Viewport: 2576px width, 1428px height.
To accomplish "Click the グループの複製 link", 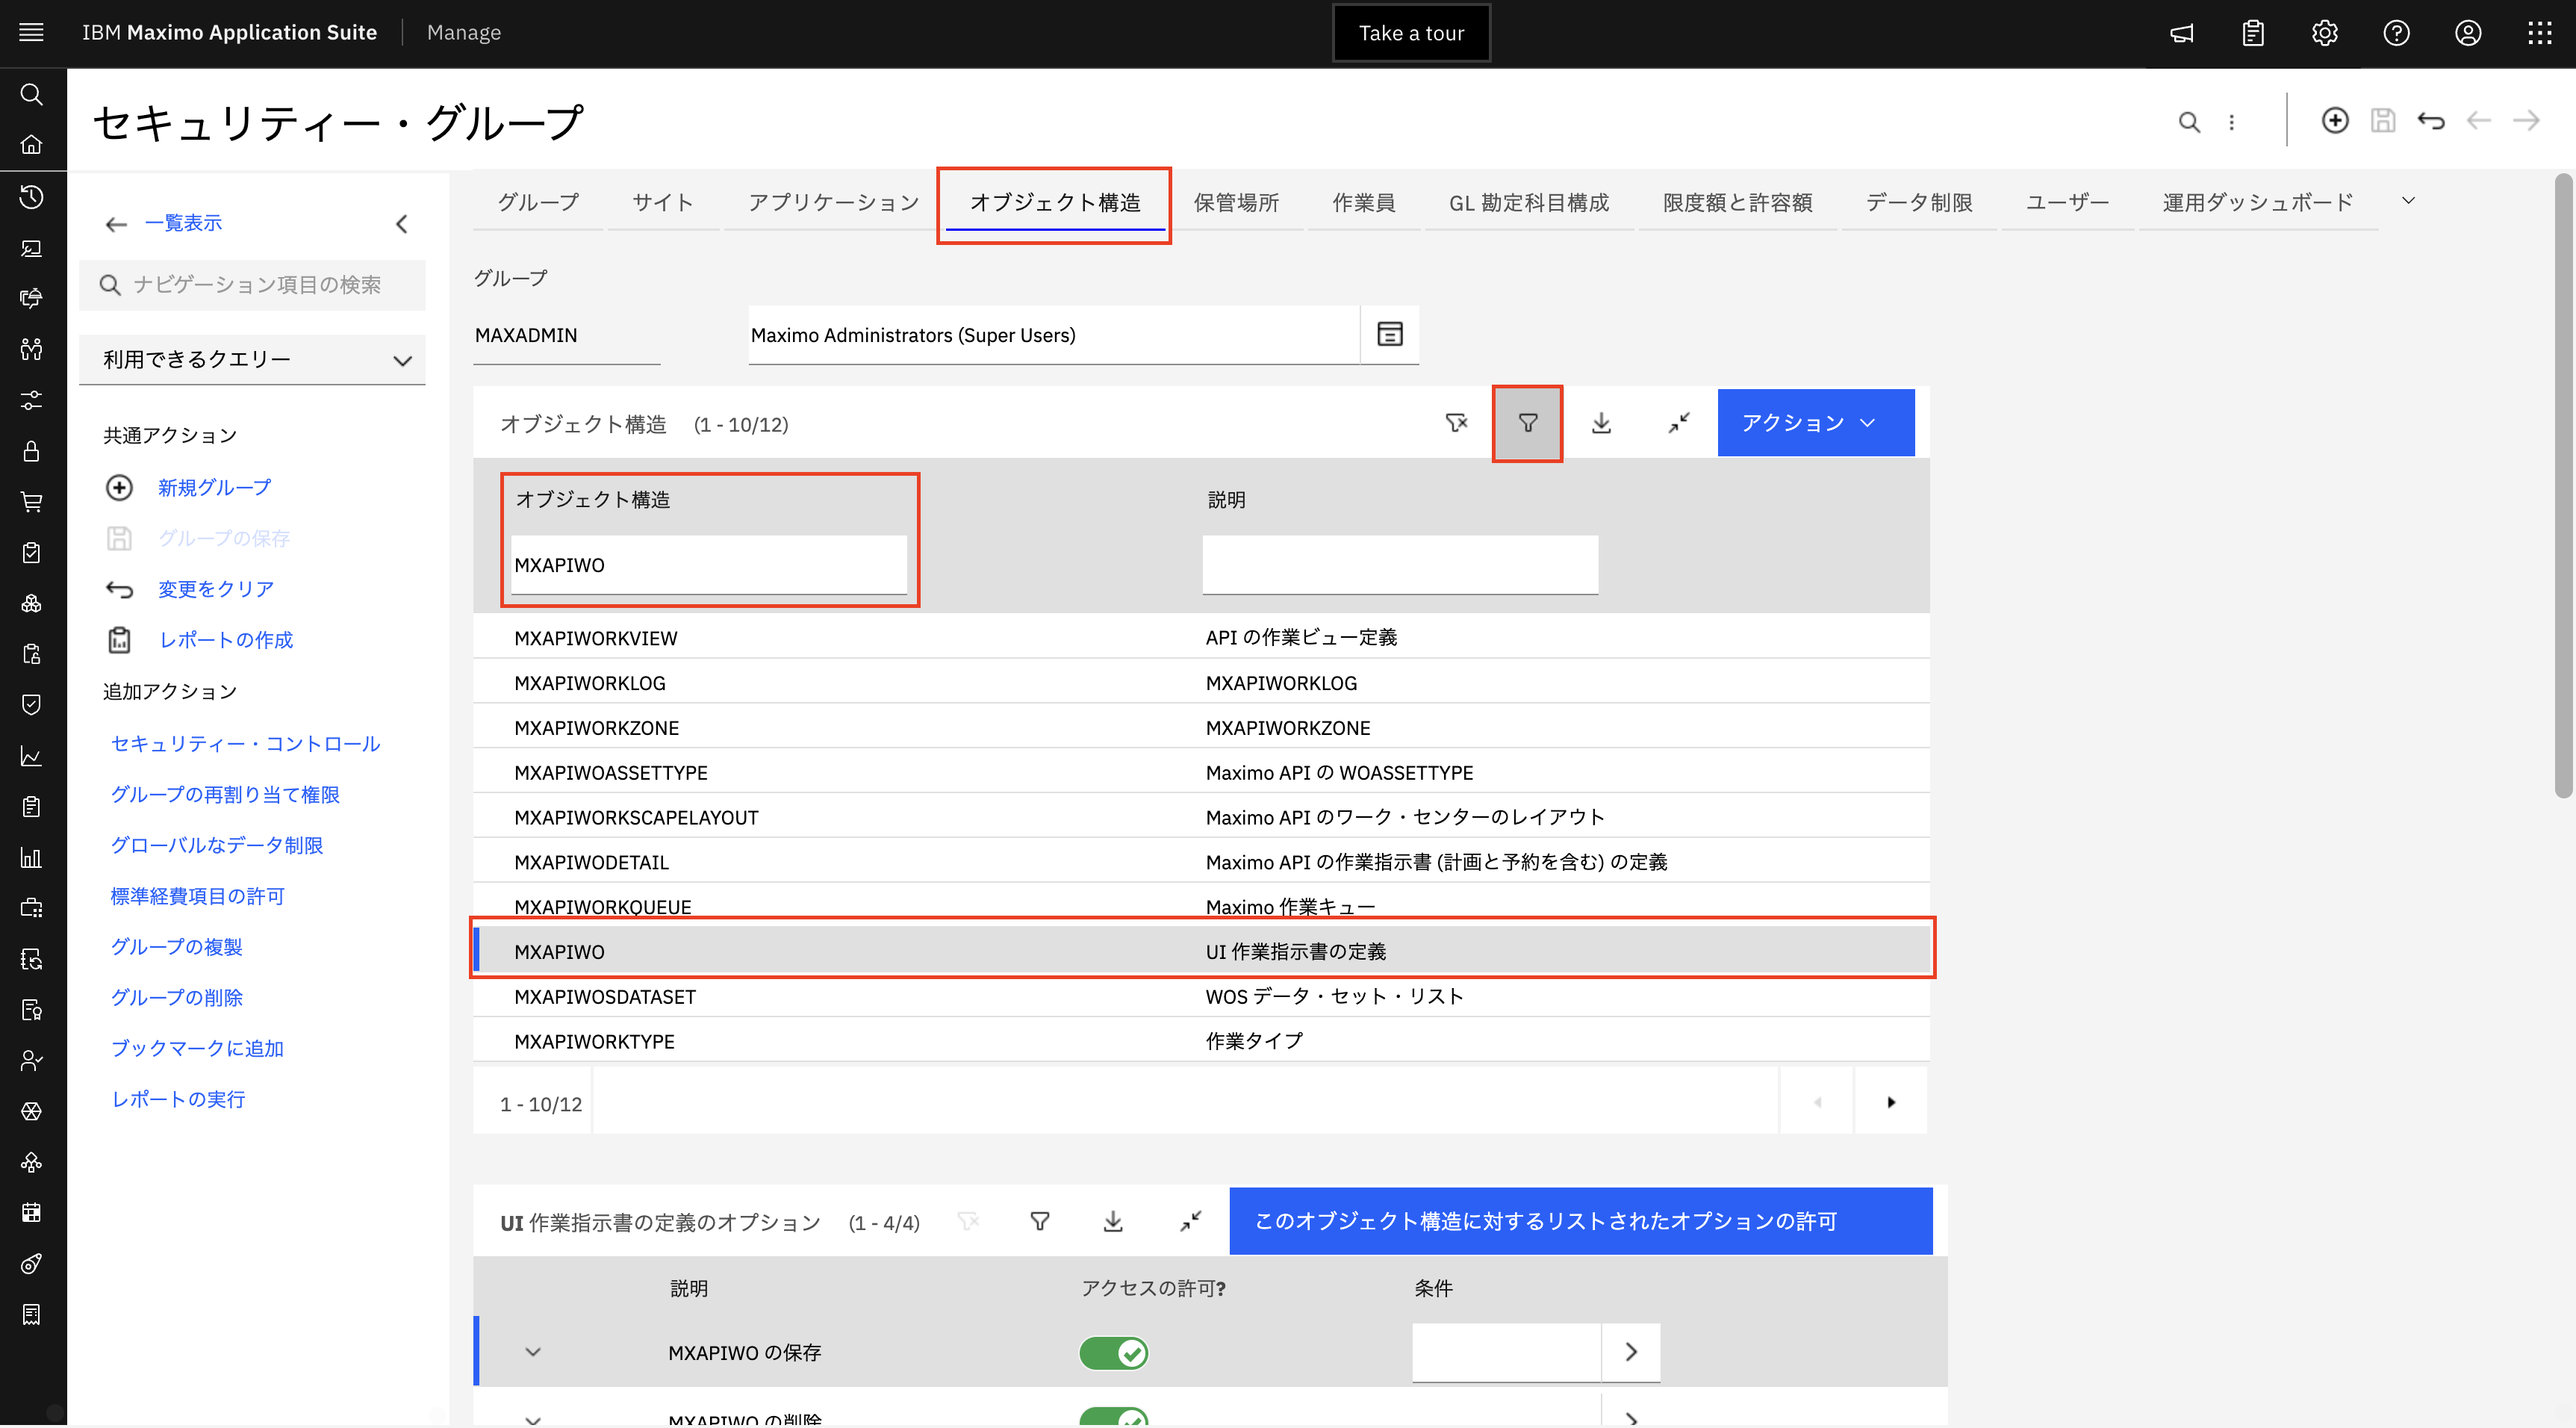I will coord(176,946).
